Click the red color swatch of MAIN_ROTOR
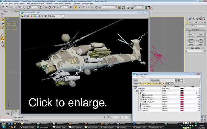Viewport: 207px width, 129px height. 182,97
